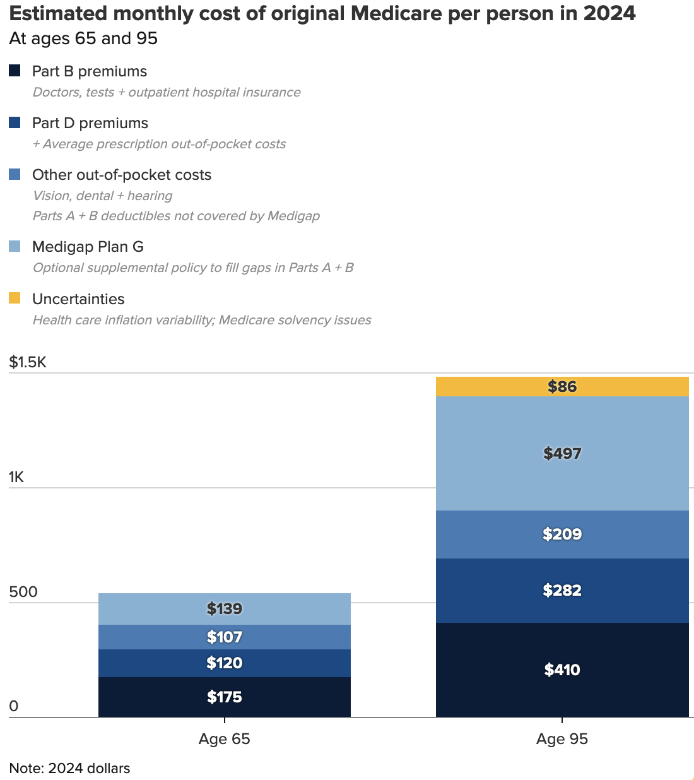The image size is (694, 780).
Task: Click the Medigap Plan G legend swatch
Action: coord(15,246)
